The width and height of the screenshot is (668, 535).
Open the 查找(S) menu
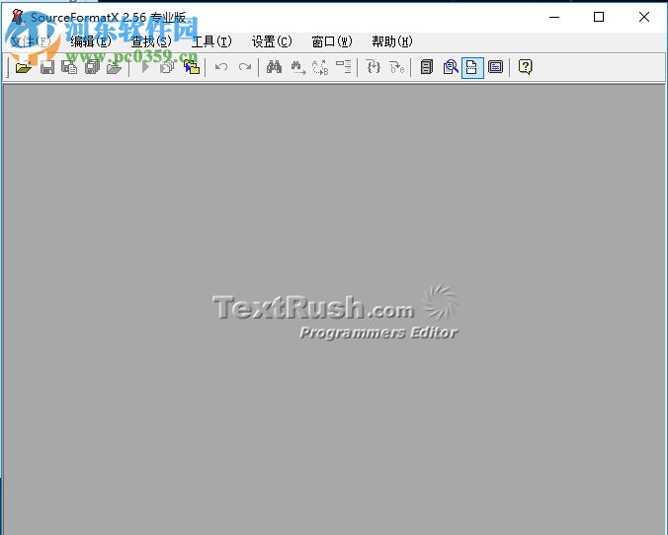(151, 41)
